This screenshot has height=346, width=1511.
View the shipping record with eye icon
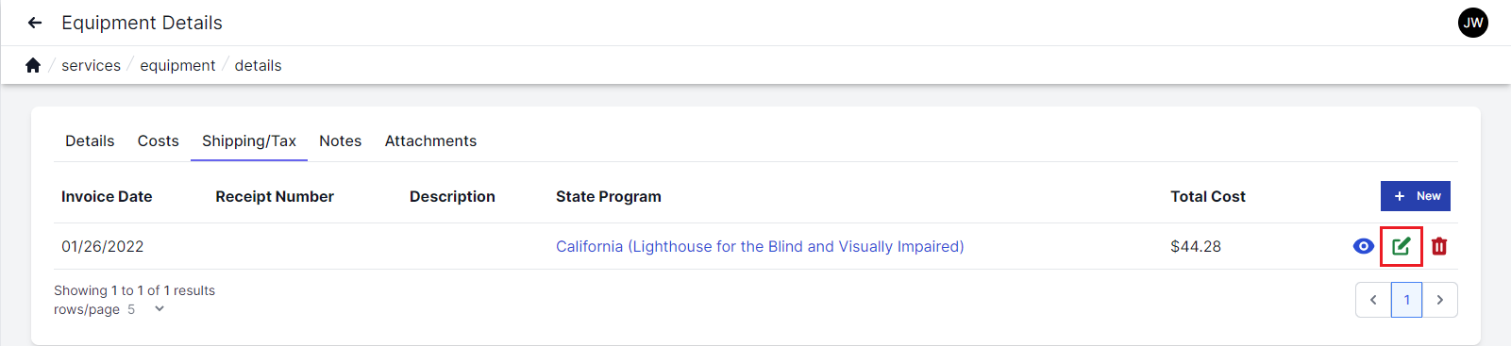pyautogui.click(x=1363, y=246)
